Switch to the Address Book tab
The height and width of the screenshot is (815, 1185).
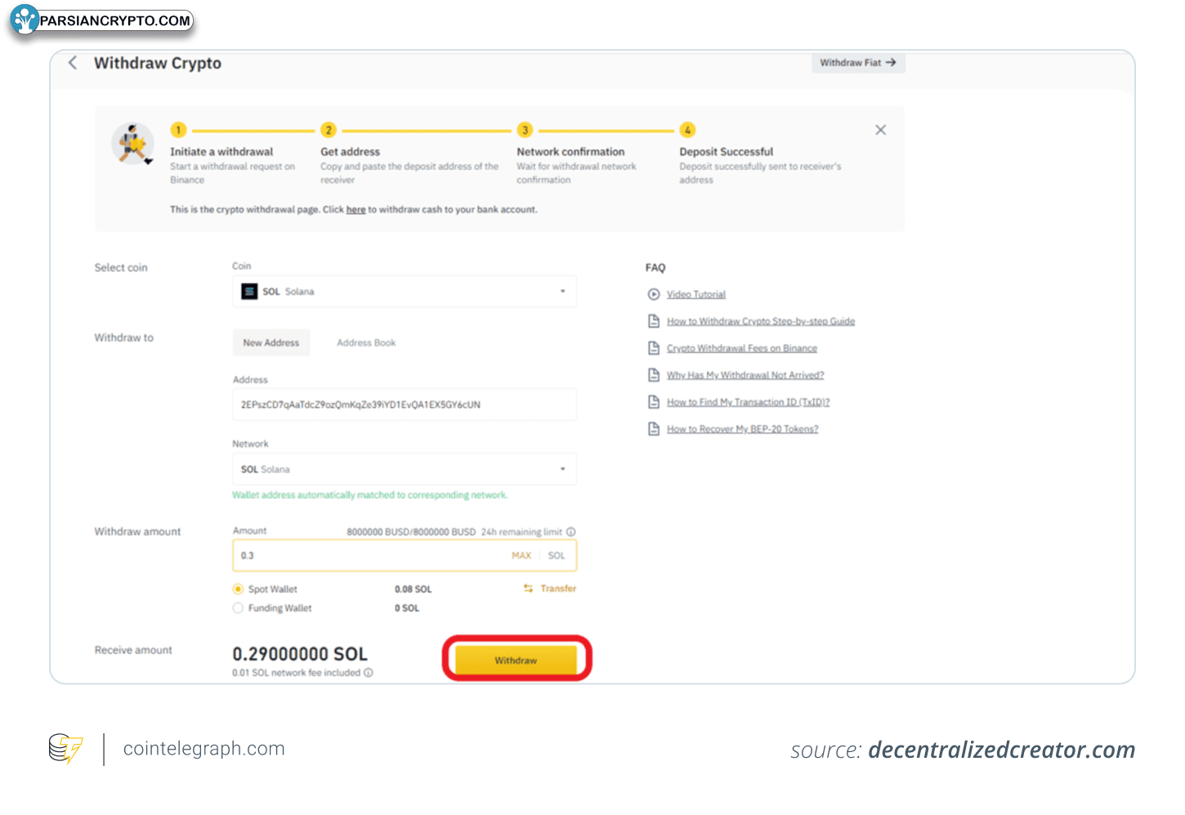pyautogui.click(x=366, y=343)
